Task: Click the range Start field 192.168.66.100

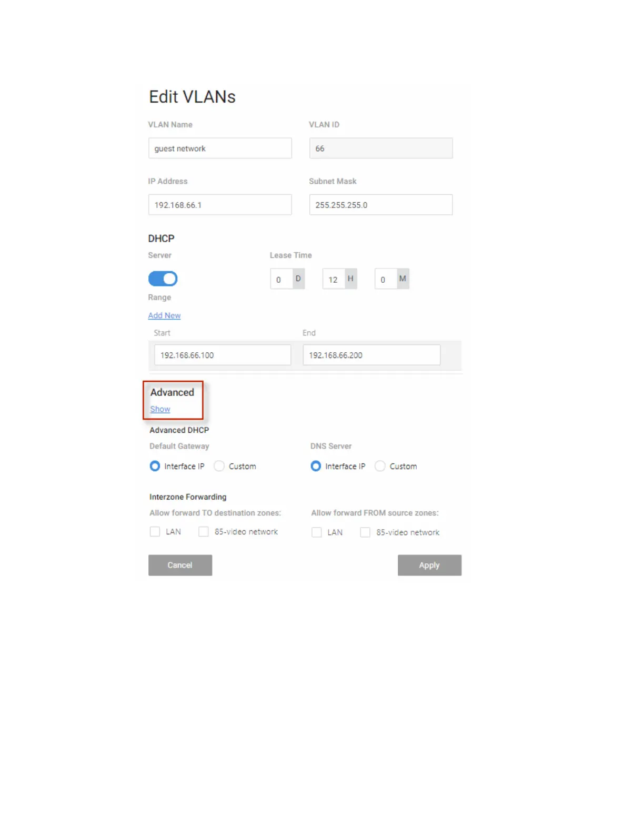Action: tap(223, 355)
